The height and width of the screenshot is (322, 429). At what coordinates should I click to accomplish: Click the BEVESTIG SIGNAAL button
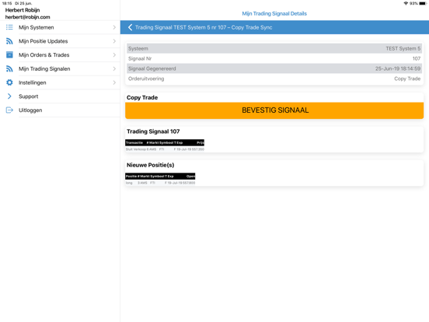point(274,110)
